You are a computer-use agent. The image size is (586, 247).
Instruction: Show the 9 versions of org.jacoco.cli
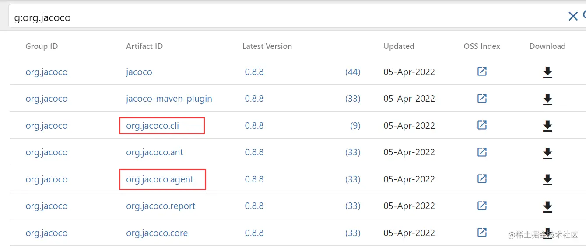[x=355, y=126]
